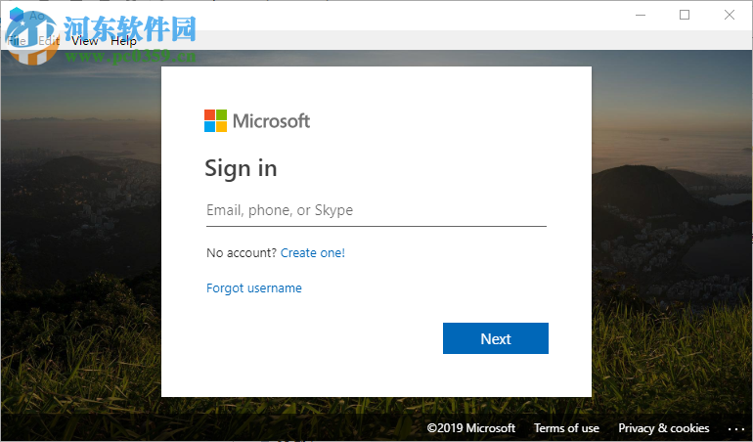Follow the "Create one!" account link
This screenshot has height=442, width=753.
coord(313,253)
